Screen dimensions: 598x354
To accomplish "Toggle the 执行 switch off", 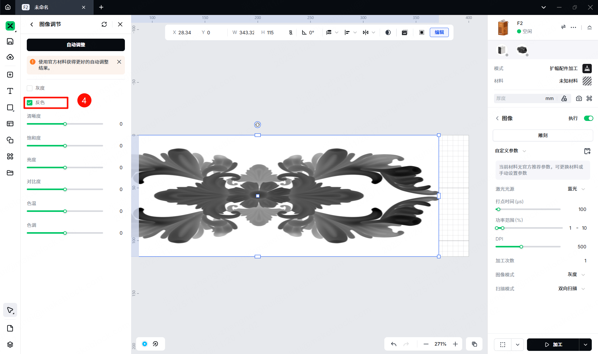I will (588, 118).
